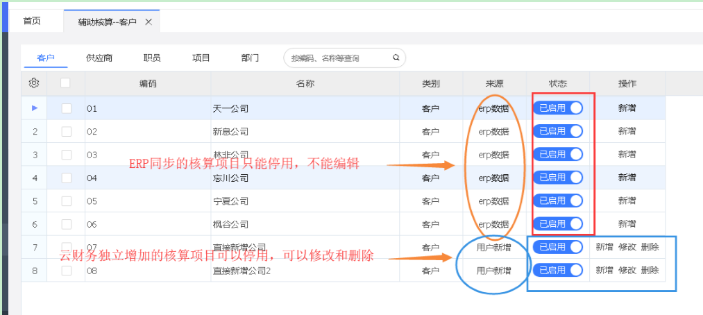703x315 pixels.
Task: Click code cell 05
Action: [148, 201]
